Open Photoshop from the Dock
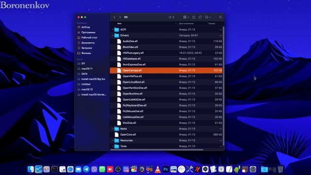This screenshot has width=311, height=175. (166, 169)
